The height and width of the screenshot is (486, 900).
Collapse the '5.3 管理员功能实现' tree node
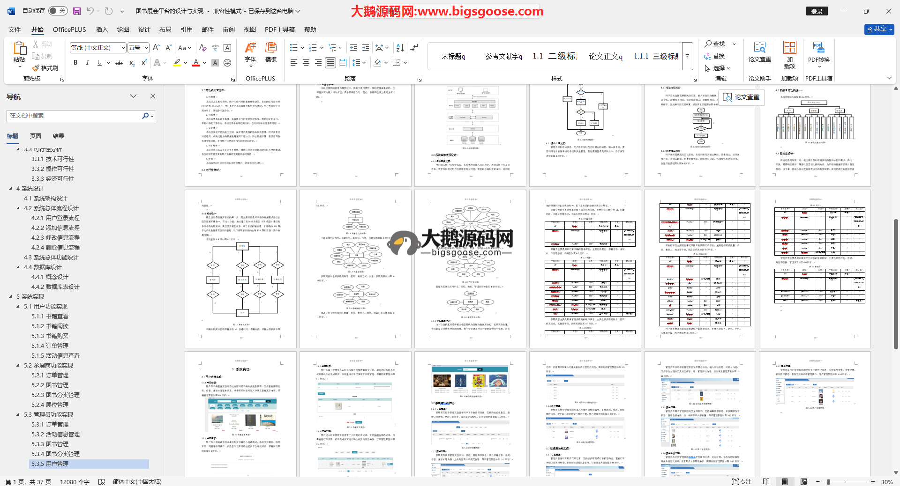pyautogui.click(x=18, y=415)
